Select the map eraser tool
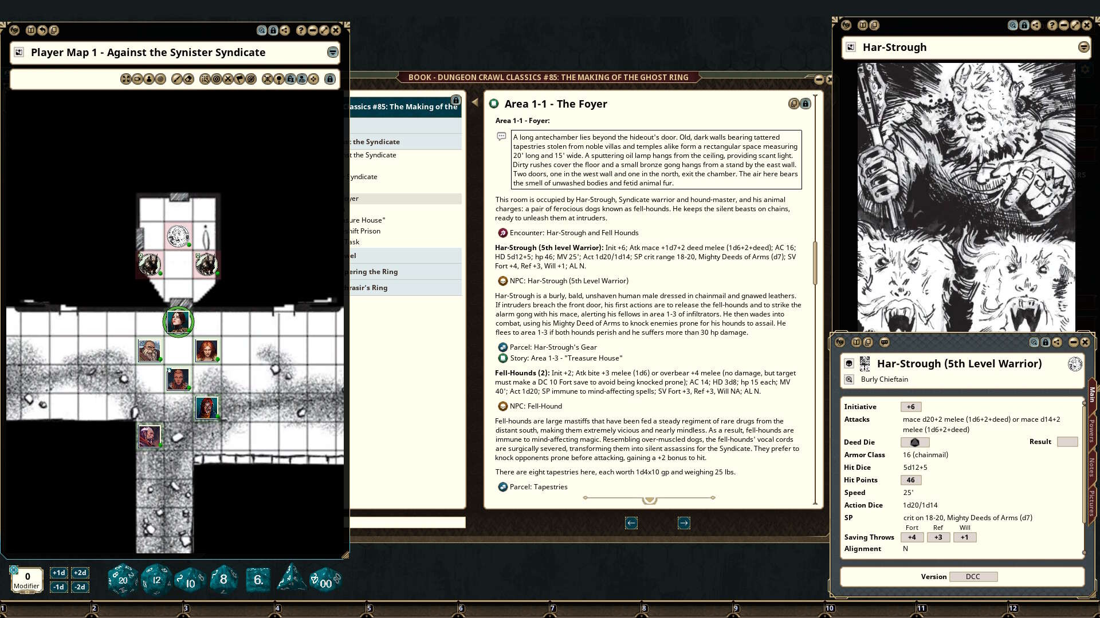 point(188,79)
